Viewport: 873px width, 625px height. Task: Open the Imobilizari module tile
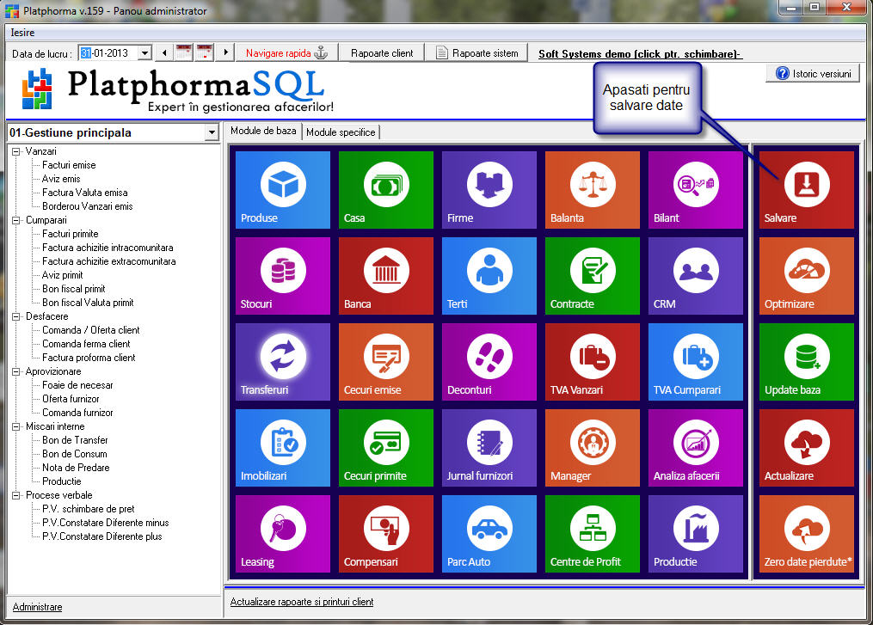click(283, 448)
